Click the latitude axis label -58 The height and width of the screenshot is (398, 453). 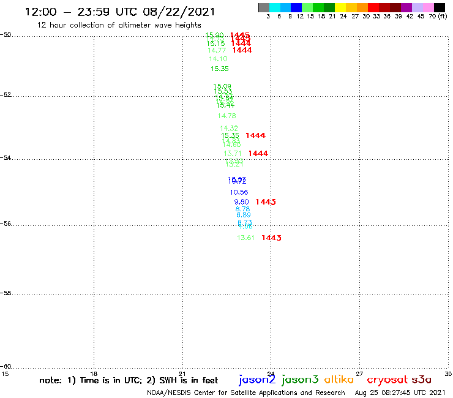pyautogui.click(x=6, y=293)
